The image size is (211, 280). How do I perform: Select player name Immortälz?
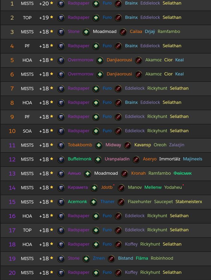pyautogui.click(x=170, y=159)
